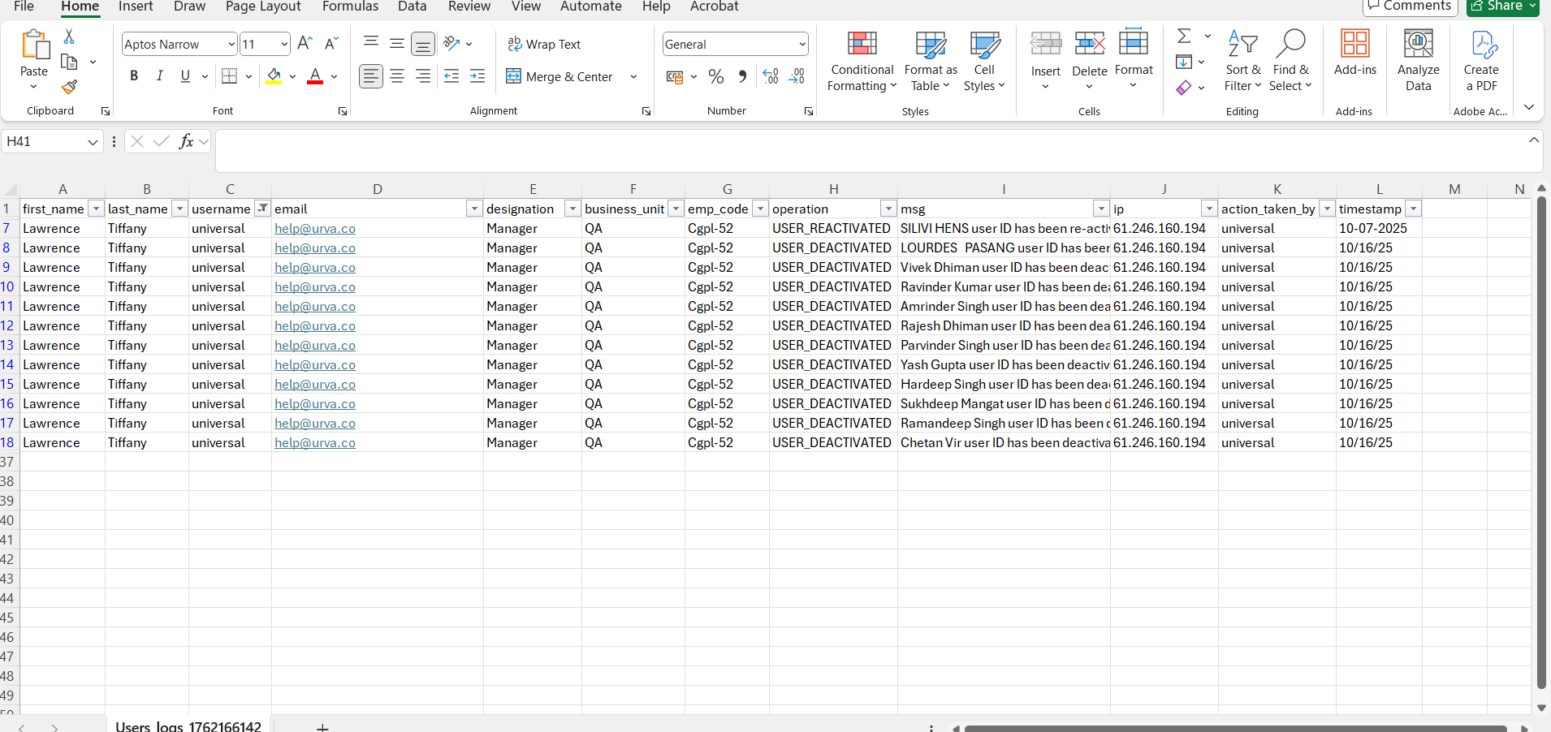
Task: Click the Analyze Data icon
Action: click(1418, 62)
